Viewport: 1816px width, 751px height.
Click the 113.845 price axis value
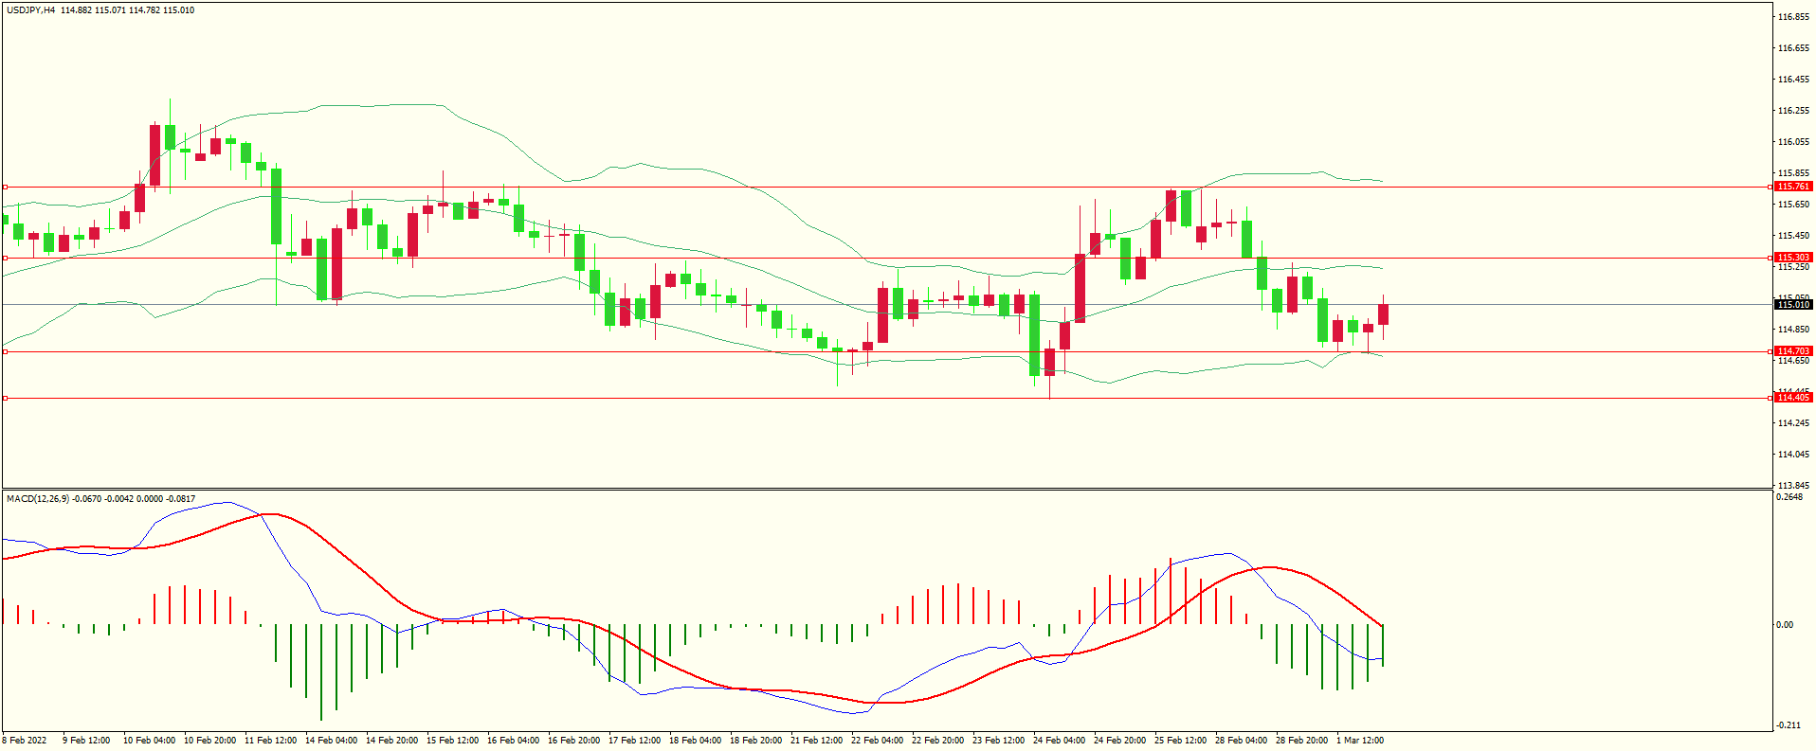click(x=1793, y=486)
